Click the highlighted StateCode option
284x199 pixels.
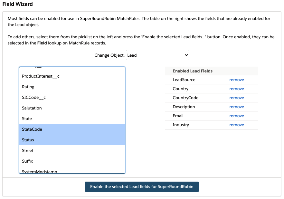coord(72,129)
